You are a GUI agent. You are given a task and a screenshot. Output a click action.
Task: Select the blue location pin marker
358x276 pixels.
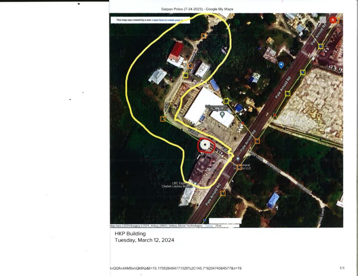[281, 65]
